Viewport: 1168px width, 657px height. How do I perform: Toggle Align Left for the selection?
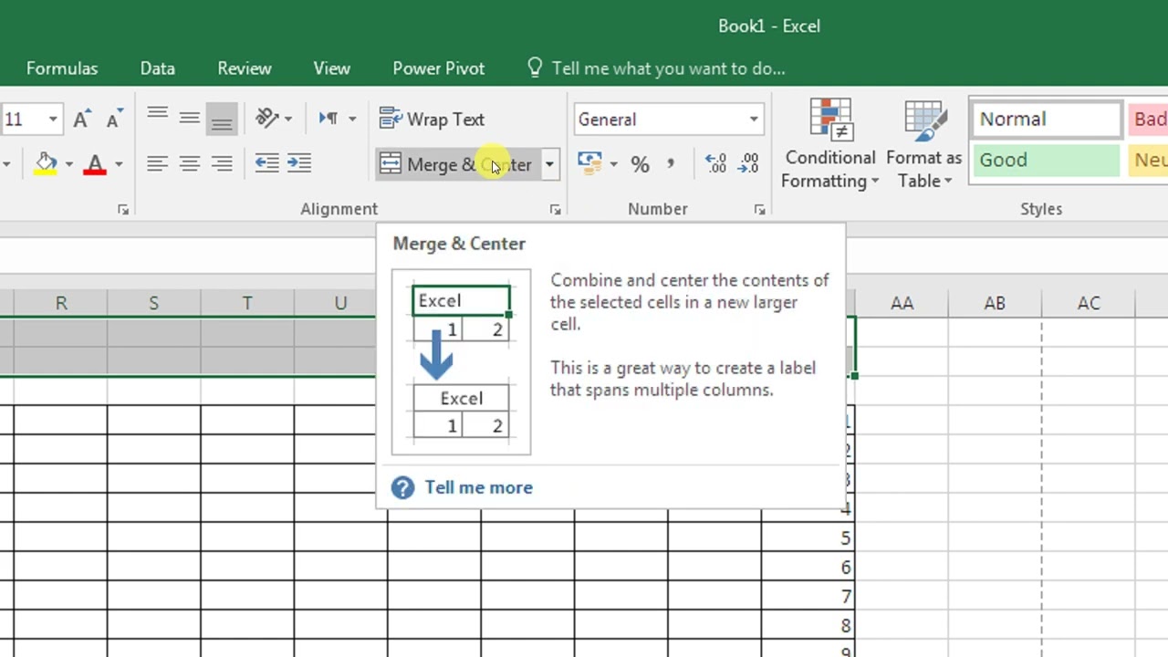tap(157, 163)
